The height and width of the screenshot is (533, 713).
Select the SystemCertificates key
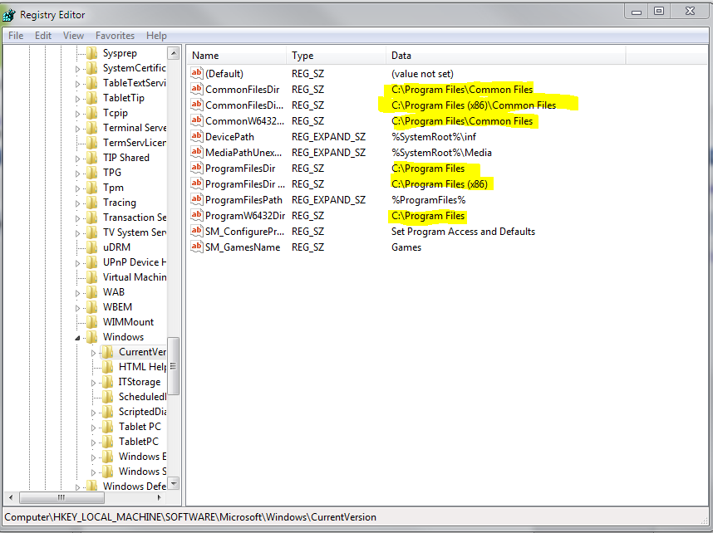134,68
